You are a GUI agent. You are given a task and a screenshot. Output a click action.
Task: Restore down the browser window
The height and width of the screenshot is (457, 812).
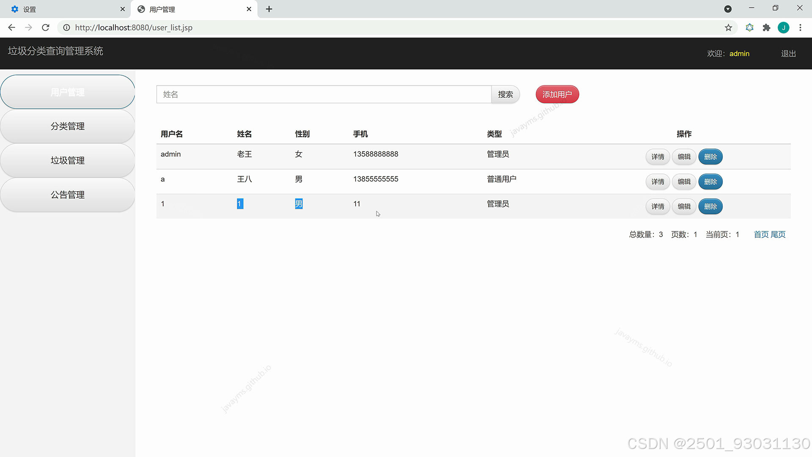(x=775, y=8)
